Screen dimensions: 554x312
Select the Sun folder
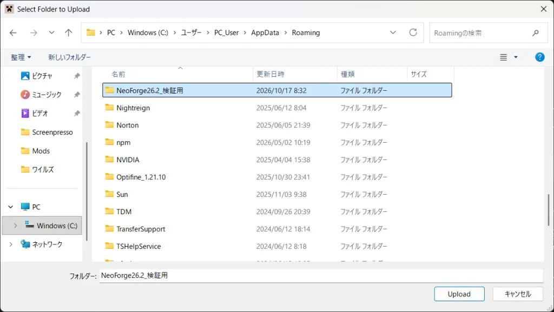pos(277,194)
